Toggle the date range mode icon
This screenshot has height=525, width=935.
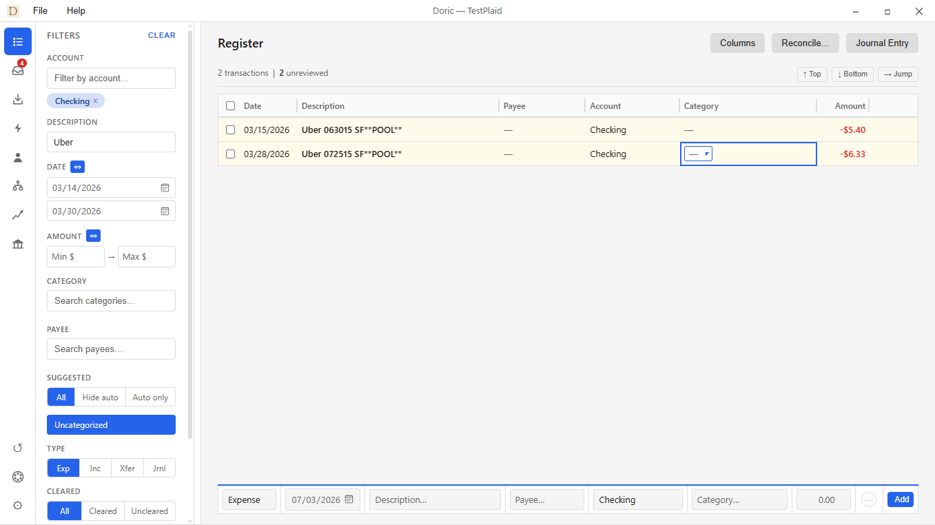coord(78,167)
